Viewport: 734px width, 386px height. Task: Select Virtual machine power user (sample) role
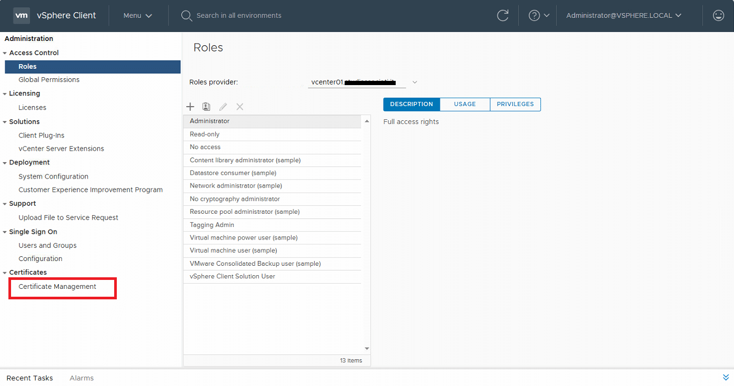(273, 238)
